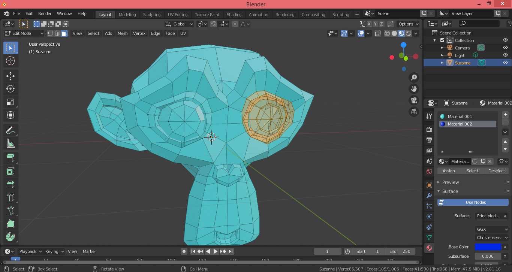Activate the Transform tool
Screen dimensions: 512x272
pos(10,115)
